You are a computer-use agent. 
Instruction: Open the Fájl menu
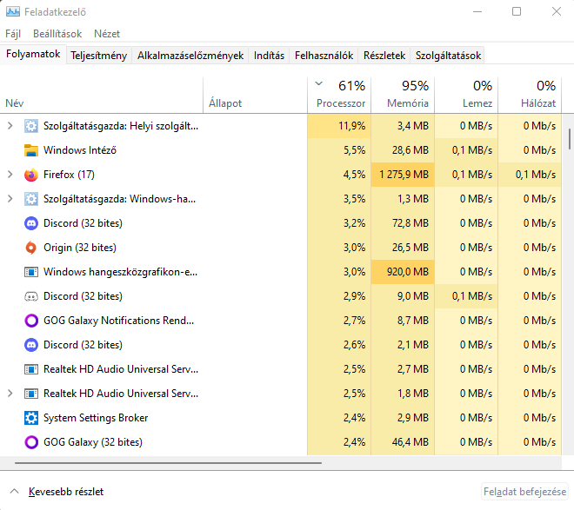tap(13, 34)
